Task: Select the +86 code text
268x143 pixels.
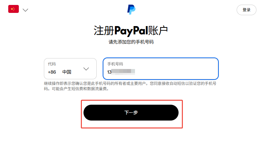Action: pyautogui.click(x=52, y=72)
